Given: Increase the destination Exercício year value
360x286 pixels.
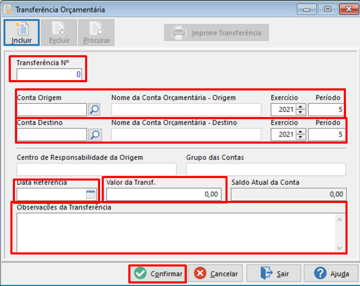Looking at the screenshot, I should click(x=300, y=132).
